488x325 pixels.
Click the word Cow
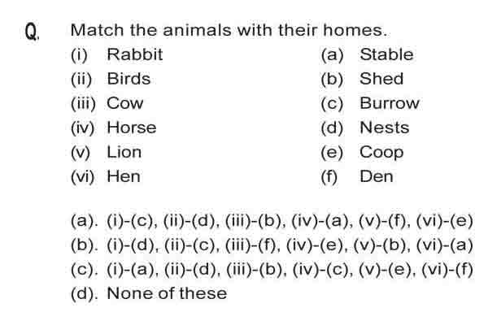click(x=125, y=103)
